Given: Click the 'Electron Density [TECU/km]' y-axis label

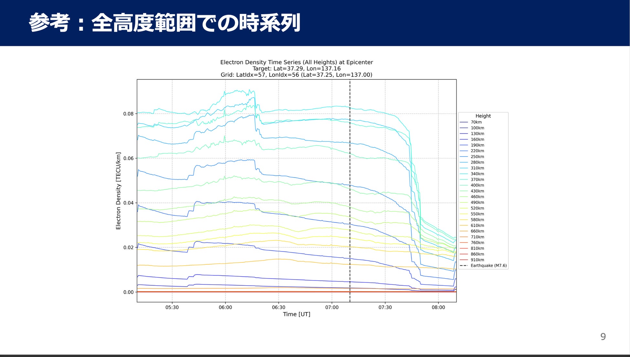Looking at the screenshot, I should point(118,191).
